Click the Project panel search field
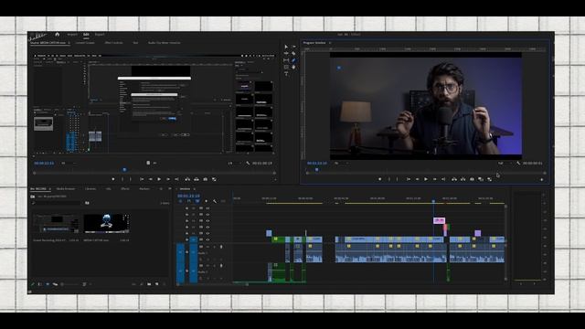Image resolution: width=585 pixels, height=329 pixels. (57, 203)
